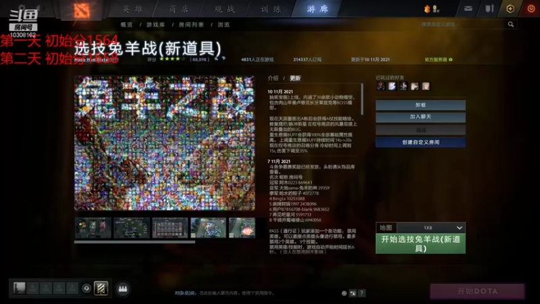540x304 pixels.
Task: Click the round coach icon in party bar
Action: 86,288
